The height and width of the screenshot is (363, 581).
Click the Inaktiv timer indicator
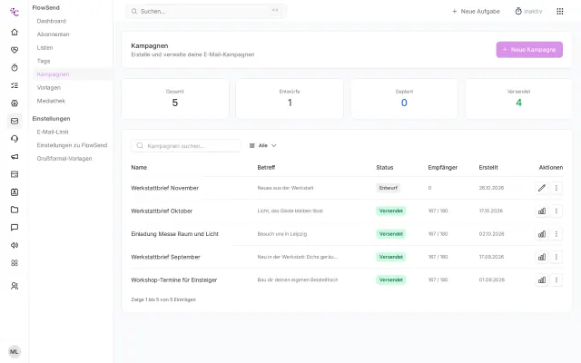(x=528, y=12)
